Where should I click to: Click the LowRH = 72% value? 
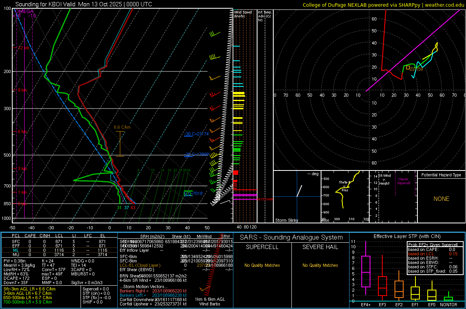(17, 270)
